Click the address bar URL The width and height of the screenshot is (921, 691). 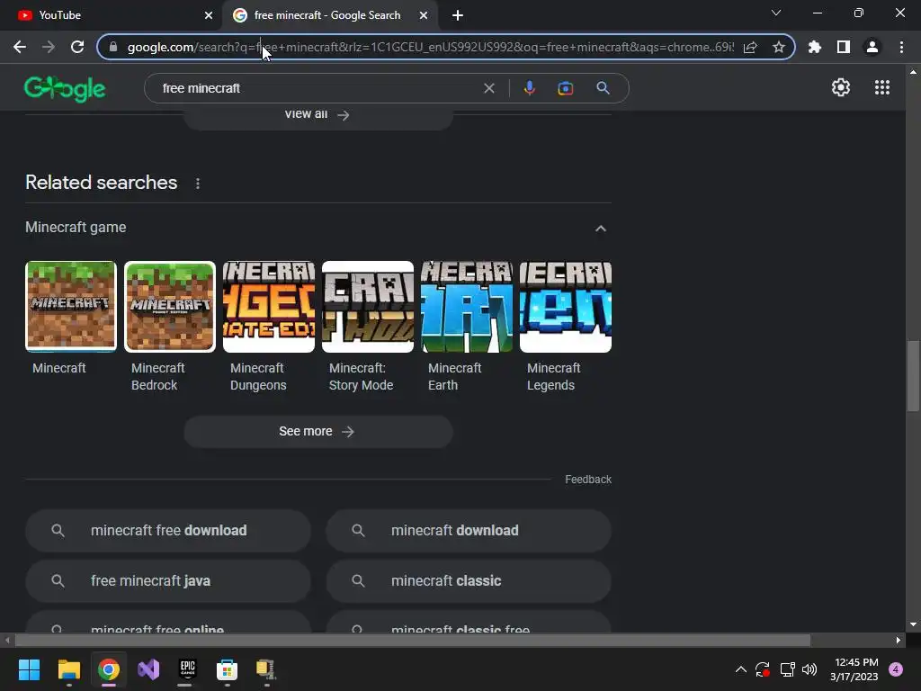[x=431, y=47]
